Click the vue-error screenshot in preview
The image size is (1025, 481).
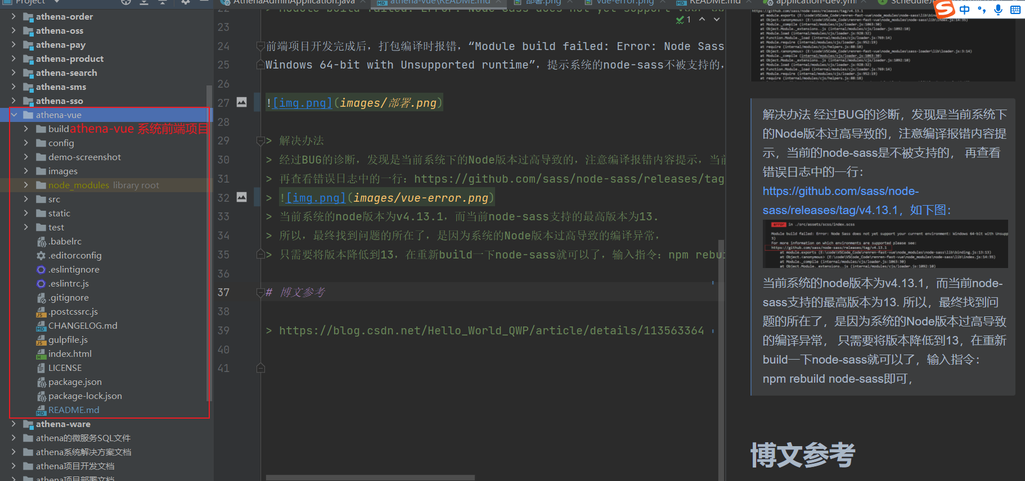point(885,244)
